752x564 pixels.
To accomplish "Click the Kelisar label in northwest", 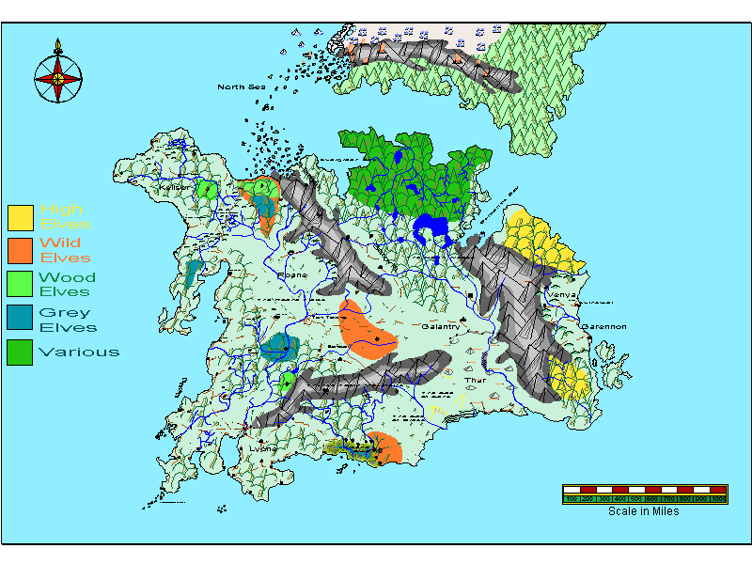I will (x=174, y=187).
